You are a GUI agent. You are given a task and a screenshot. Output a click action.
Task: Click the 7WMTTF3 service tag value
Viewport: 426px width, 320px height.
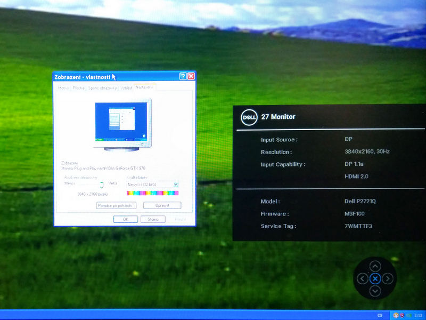pos(358,226)
